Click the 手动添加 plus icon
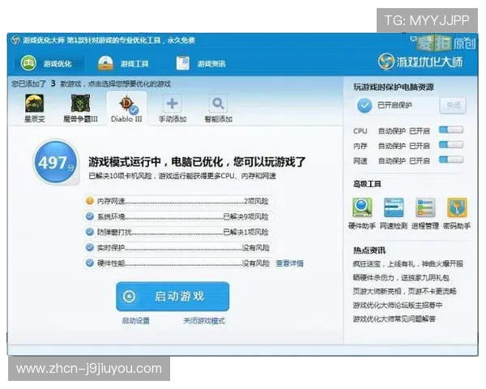 point(172,104)
